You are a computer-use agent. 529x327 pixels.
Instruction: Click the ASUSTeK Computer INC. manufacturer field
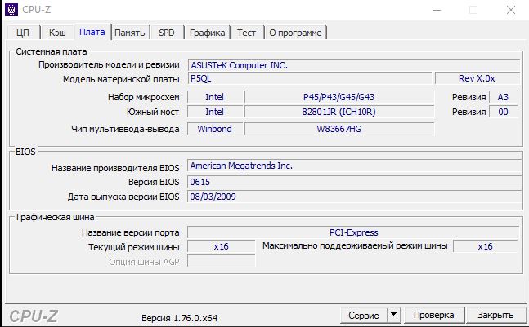pyautogui.click(x=353, y=64)
